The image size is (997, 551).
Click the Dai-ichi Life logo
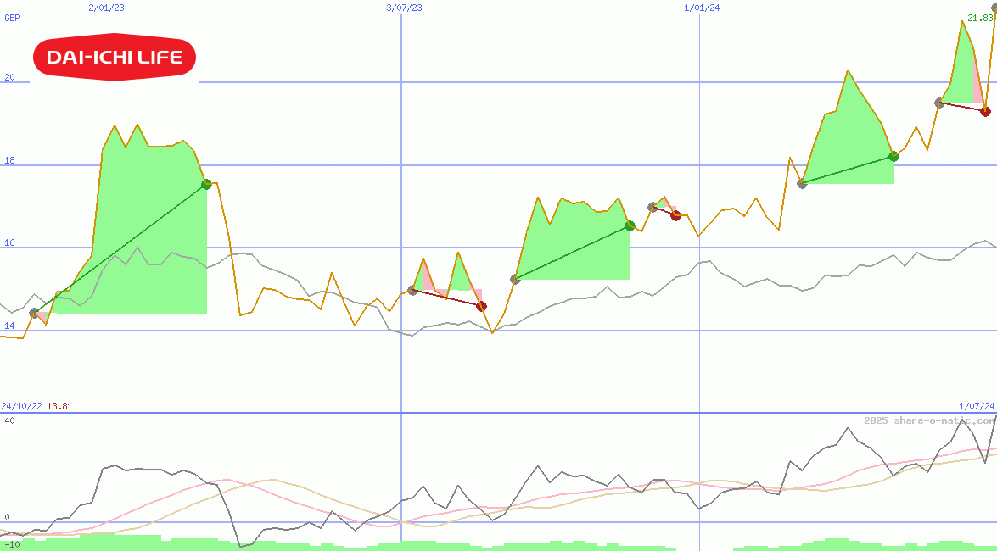click(115, 57)
